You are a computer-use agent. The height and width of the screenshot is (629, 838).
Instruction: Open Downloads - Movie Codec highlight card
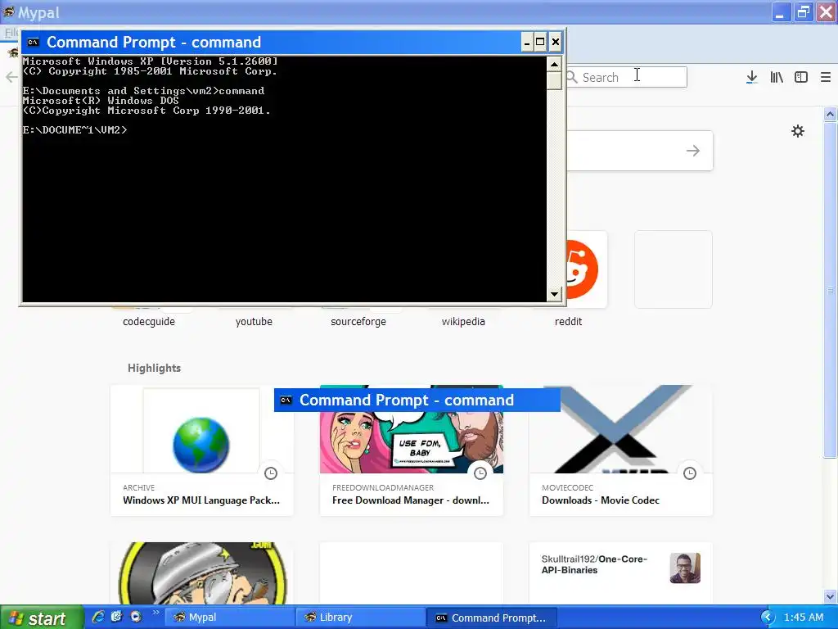(620, 450)
